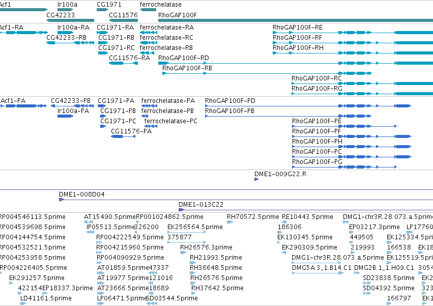This screenshot has width=433, height=306.
Task: Open the EK290309.5prime EST label
Action: click(x=309, y=247)
